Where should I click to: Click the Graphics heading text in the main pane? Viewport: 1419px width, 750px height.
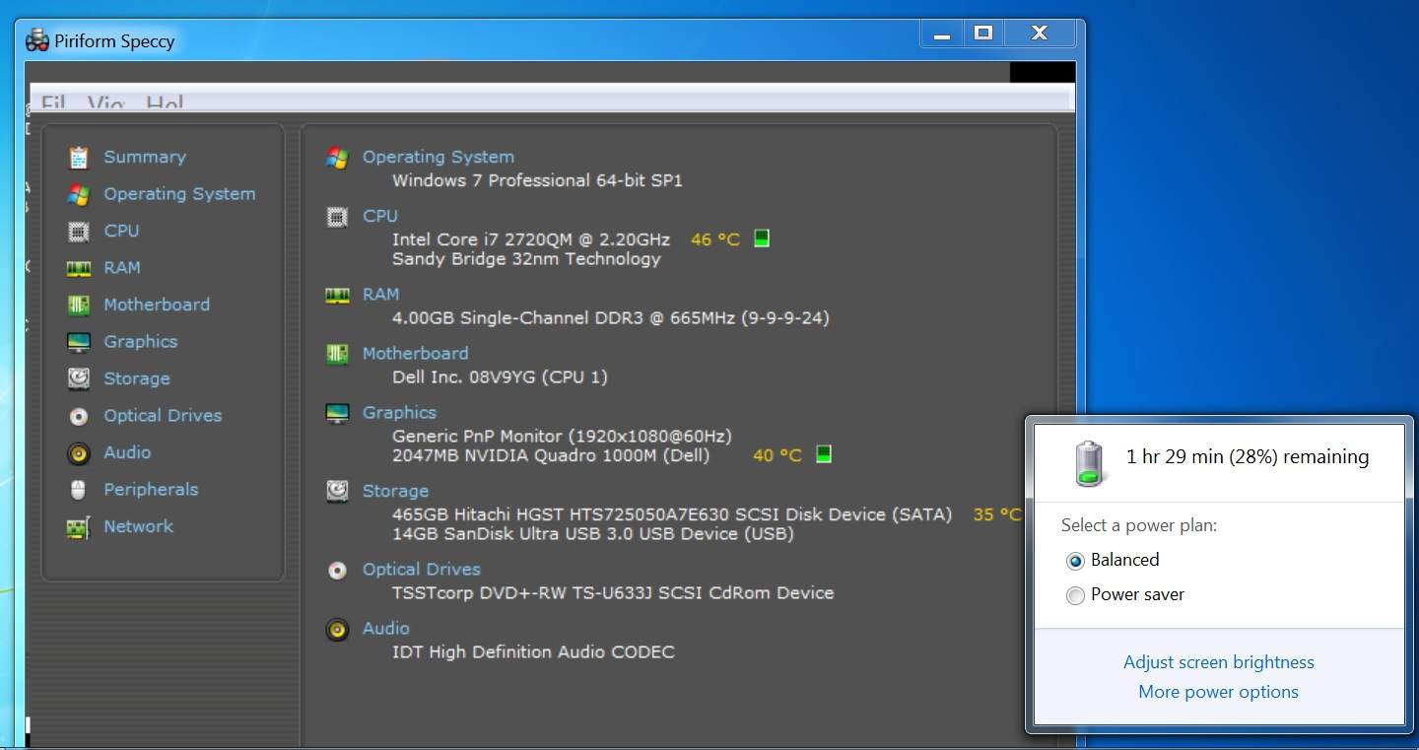pyautogui.click(x=399, y=412)
